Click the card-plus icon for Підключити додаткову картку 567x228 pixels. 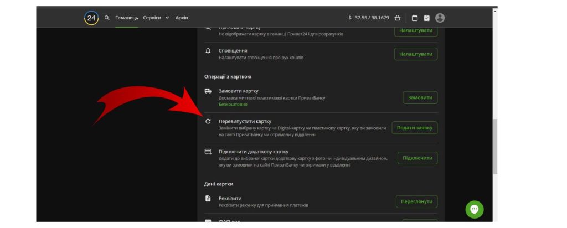pos(208,152)
